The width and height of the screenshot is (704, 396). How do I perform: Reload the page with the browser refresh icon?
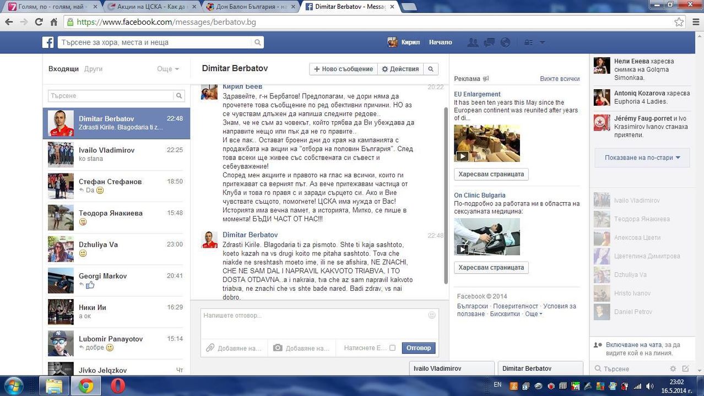[x=39, y=22]
